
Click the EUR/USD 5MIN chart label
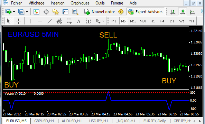point(33,34)
